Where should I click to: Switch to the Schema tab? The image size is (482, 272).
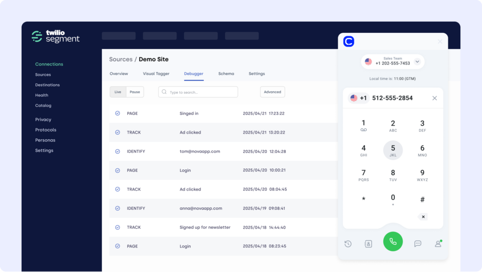coord(226,74)
